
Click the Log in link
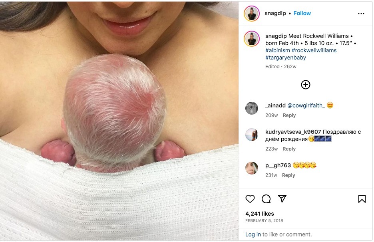(253, 234)
